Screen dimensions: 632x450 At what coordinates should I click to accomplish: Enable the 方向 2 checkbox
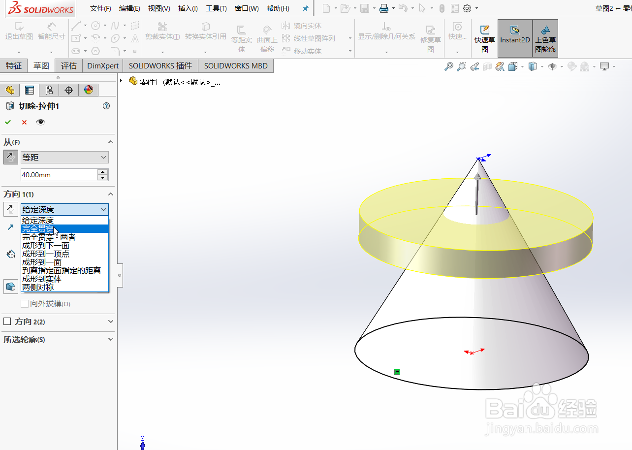tap(7, 321)
